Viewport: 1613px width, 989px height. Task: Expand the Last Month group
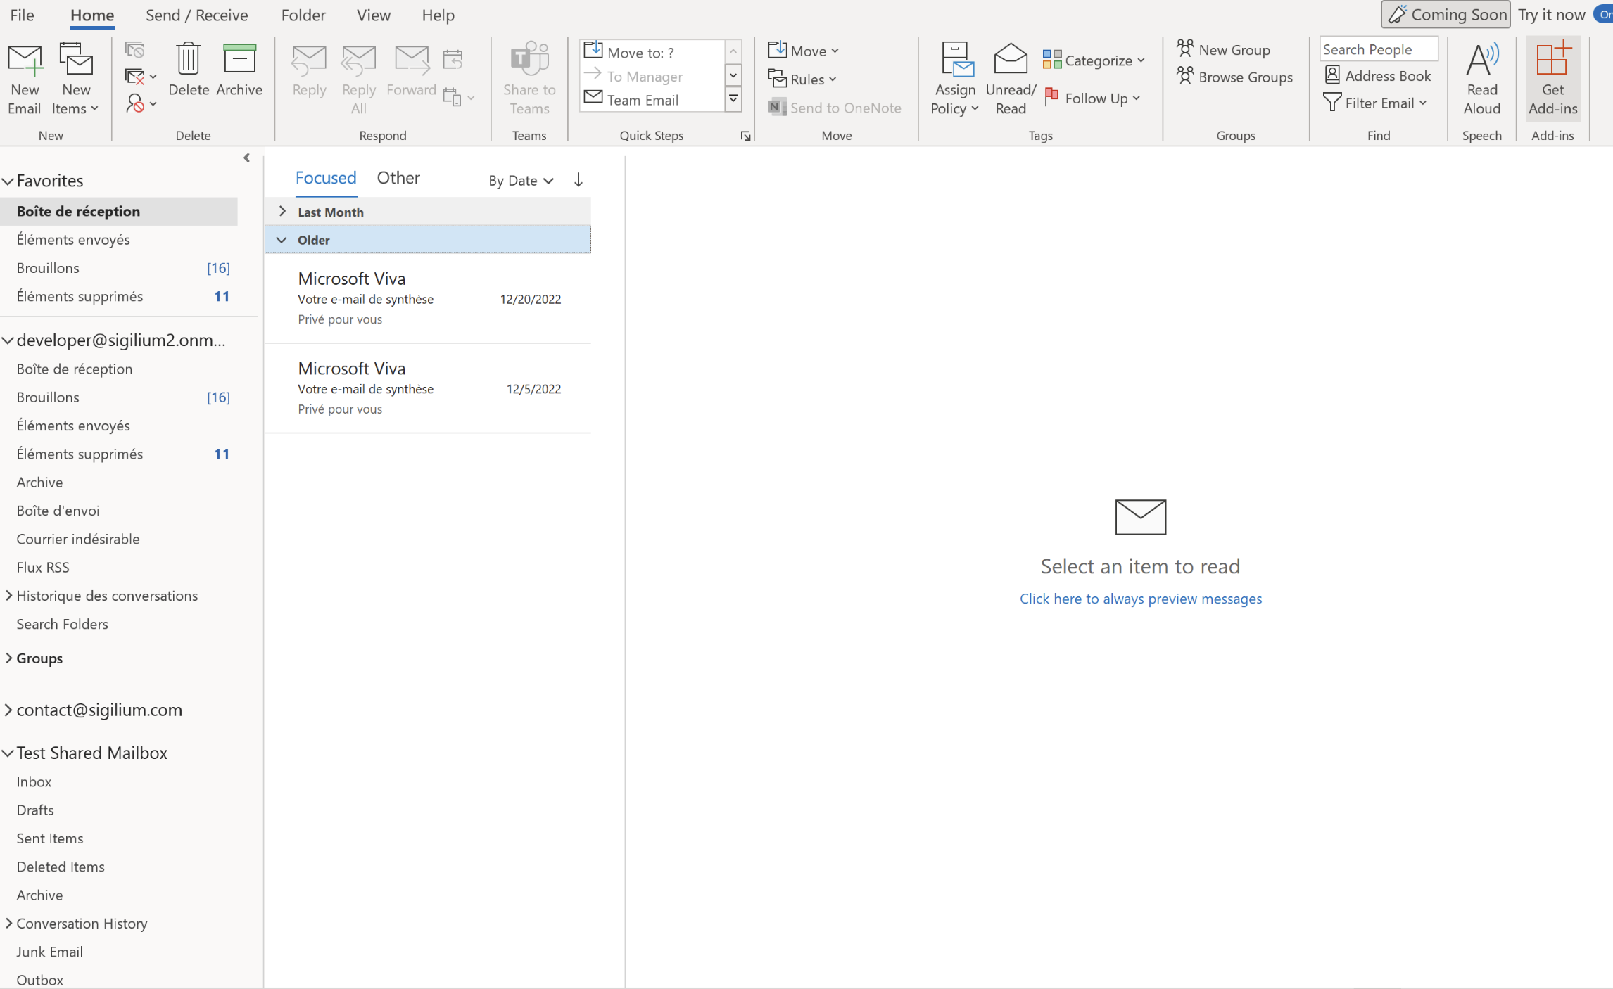[282, 212]
